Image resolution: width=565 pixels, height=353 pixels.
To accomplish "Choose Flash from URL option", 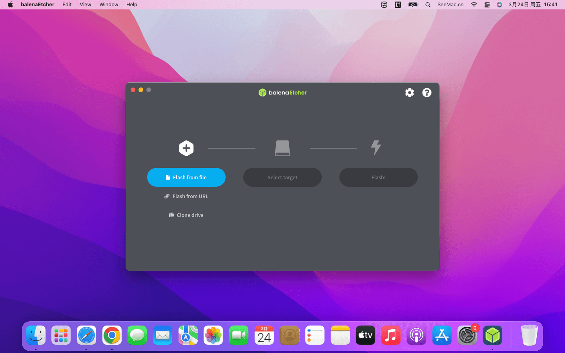I will [186, 196].
